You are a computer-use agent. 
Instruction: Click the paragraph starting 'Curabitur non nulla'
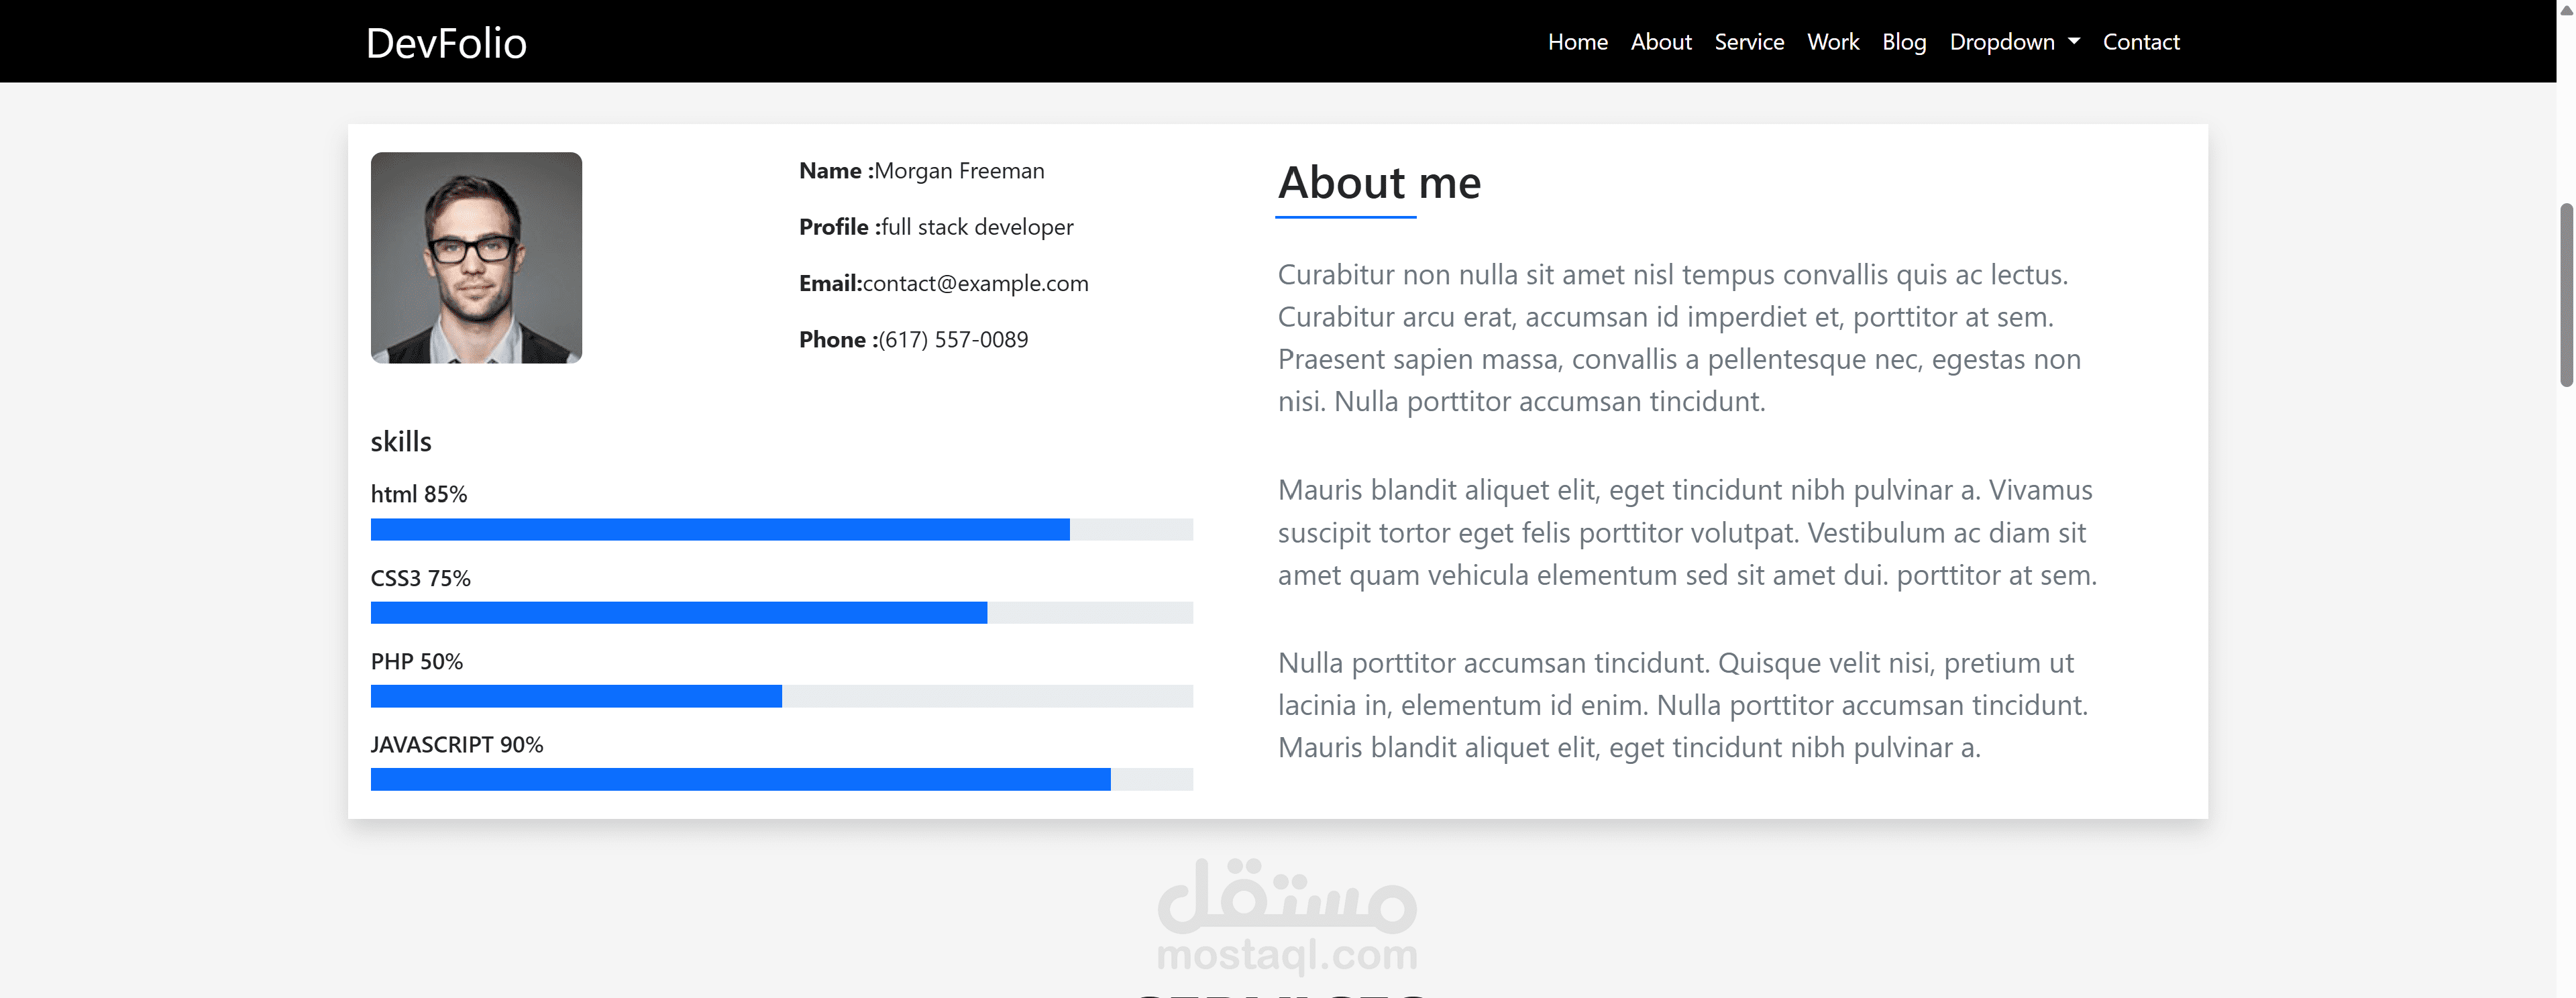click(x=1679, y=338)
